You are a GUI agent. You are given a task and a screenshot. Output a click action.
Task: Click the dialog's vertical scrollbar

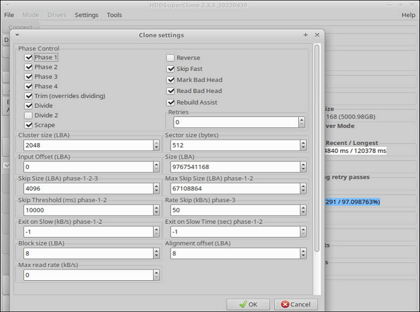(x=317, y=150)
